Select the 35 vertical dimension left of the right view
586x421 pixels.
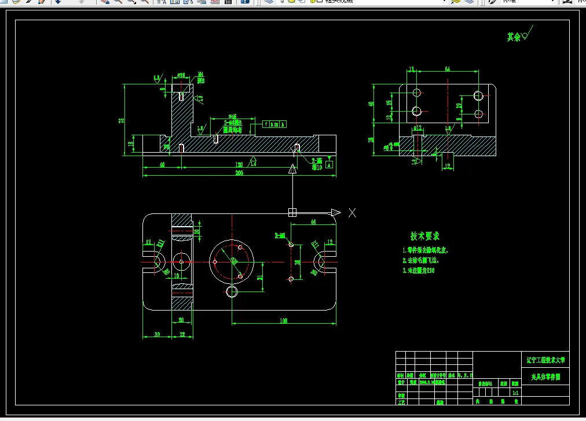click(371, 139)
